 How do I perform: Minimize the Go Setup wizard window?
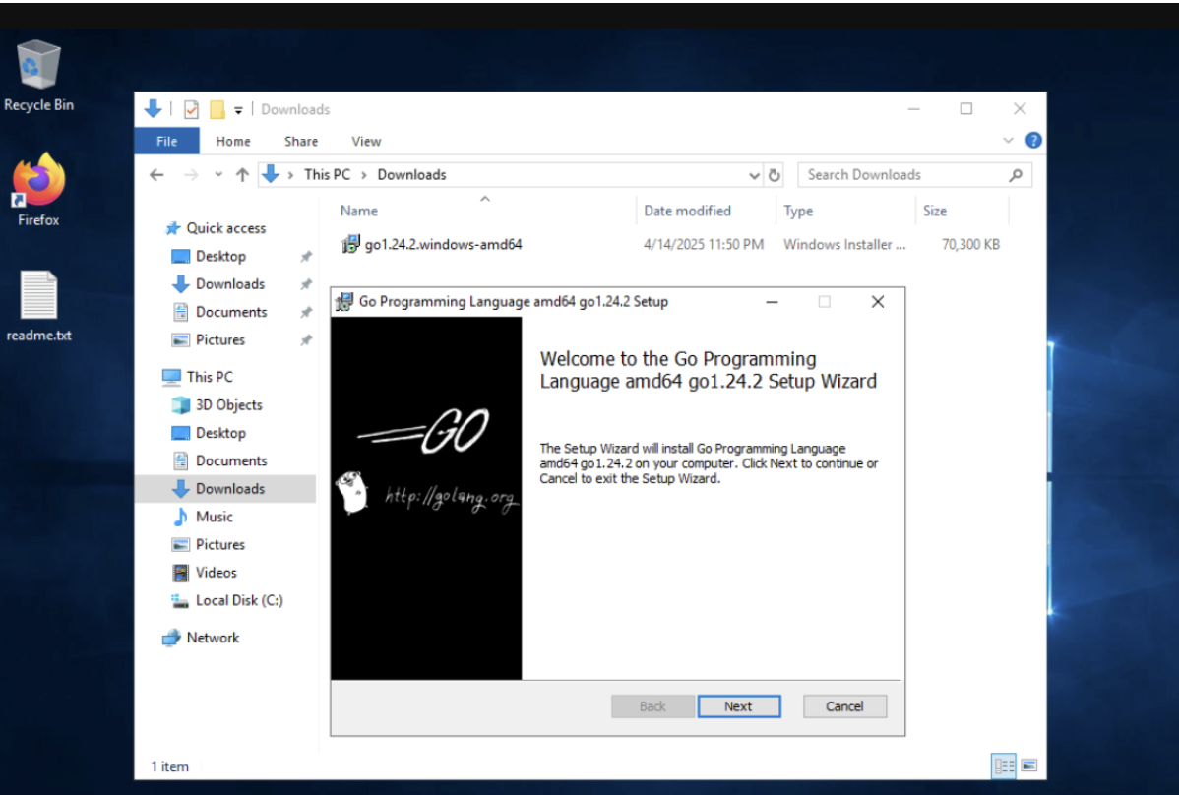pyautogui.click(x=772, y=302)
